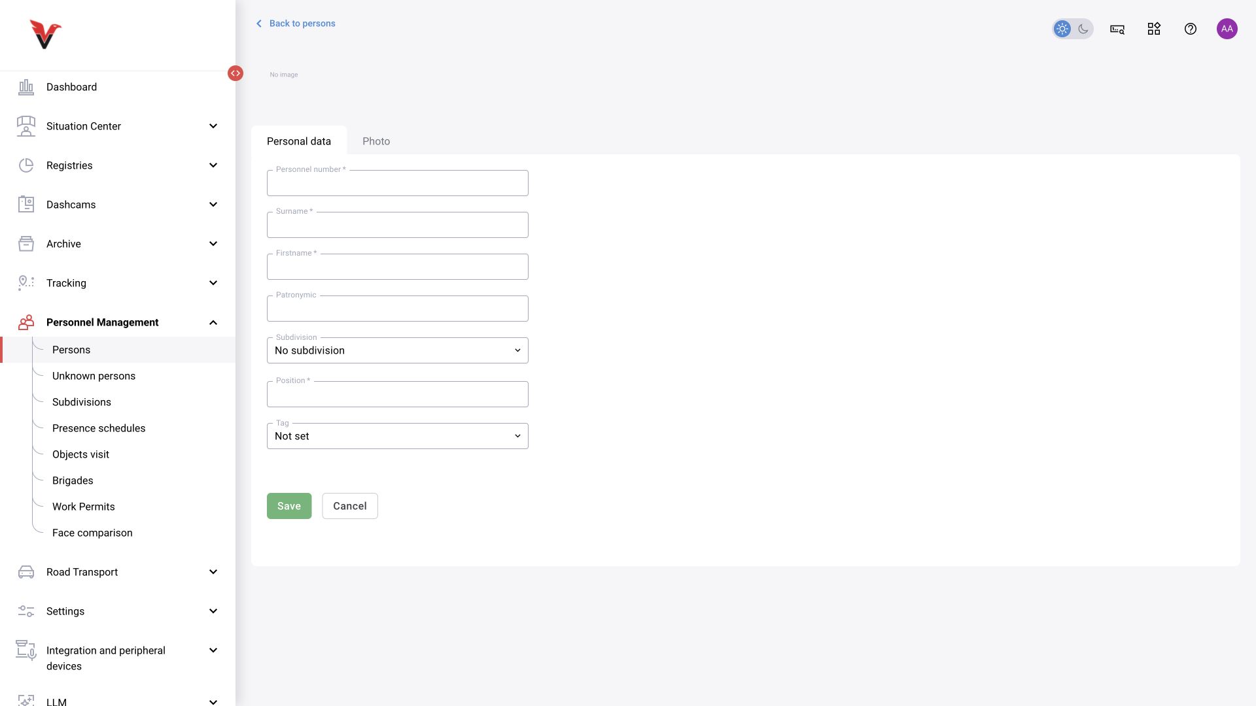Open the Tag dropdown
The height and width of the screenshot is (706, 1256).
point(398,436)
